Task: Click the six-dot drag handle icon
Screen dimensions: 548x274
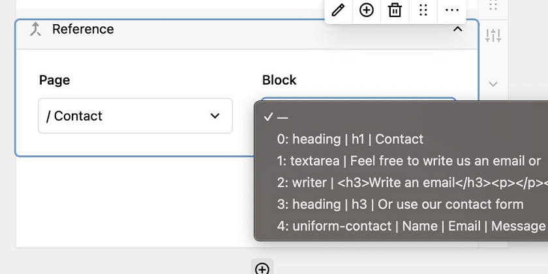Action: tap(423, 10)
